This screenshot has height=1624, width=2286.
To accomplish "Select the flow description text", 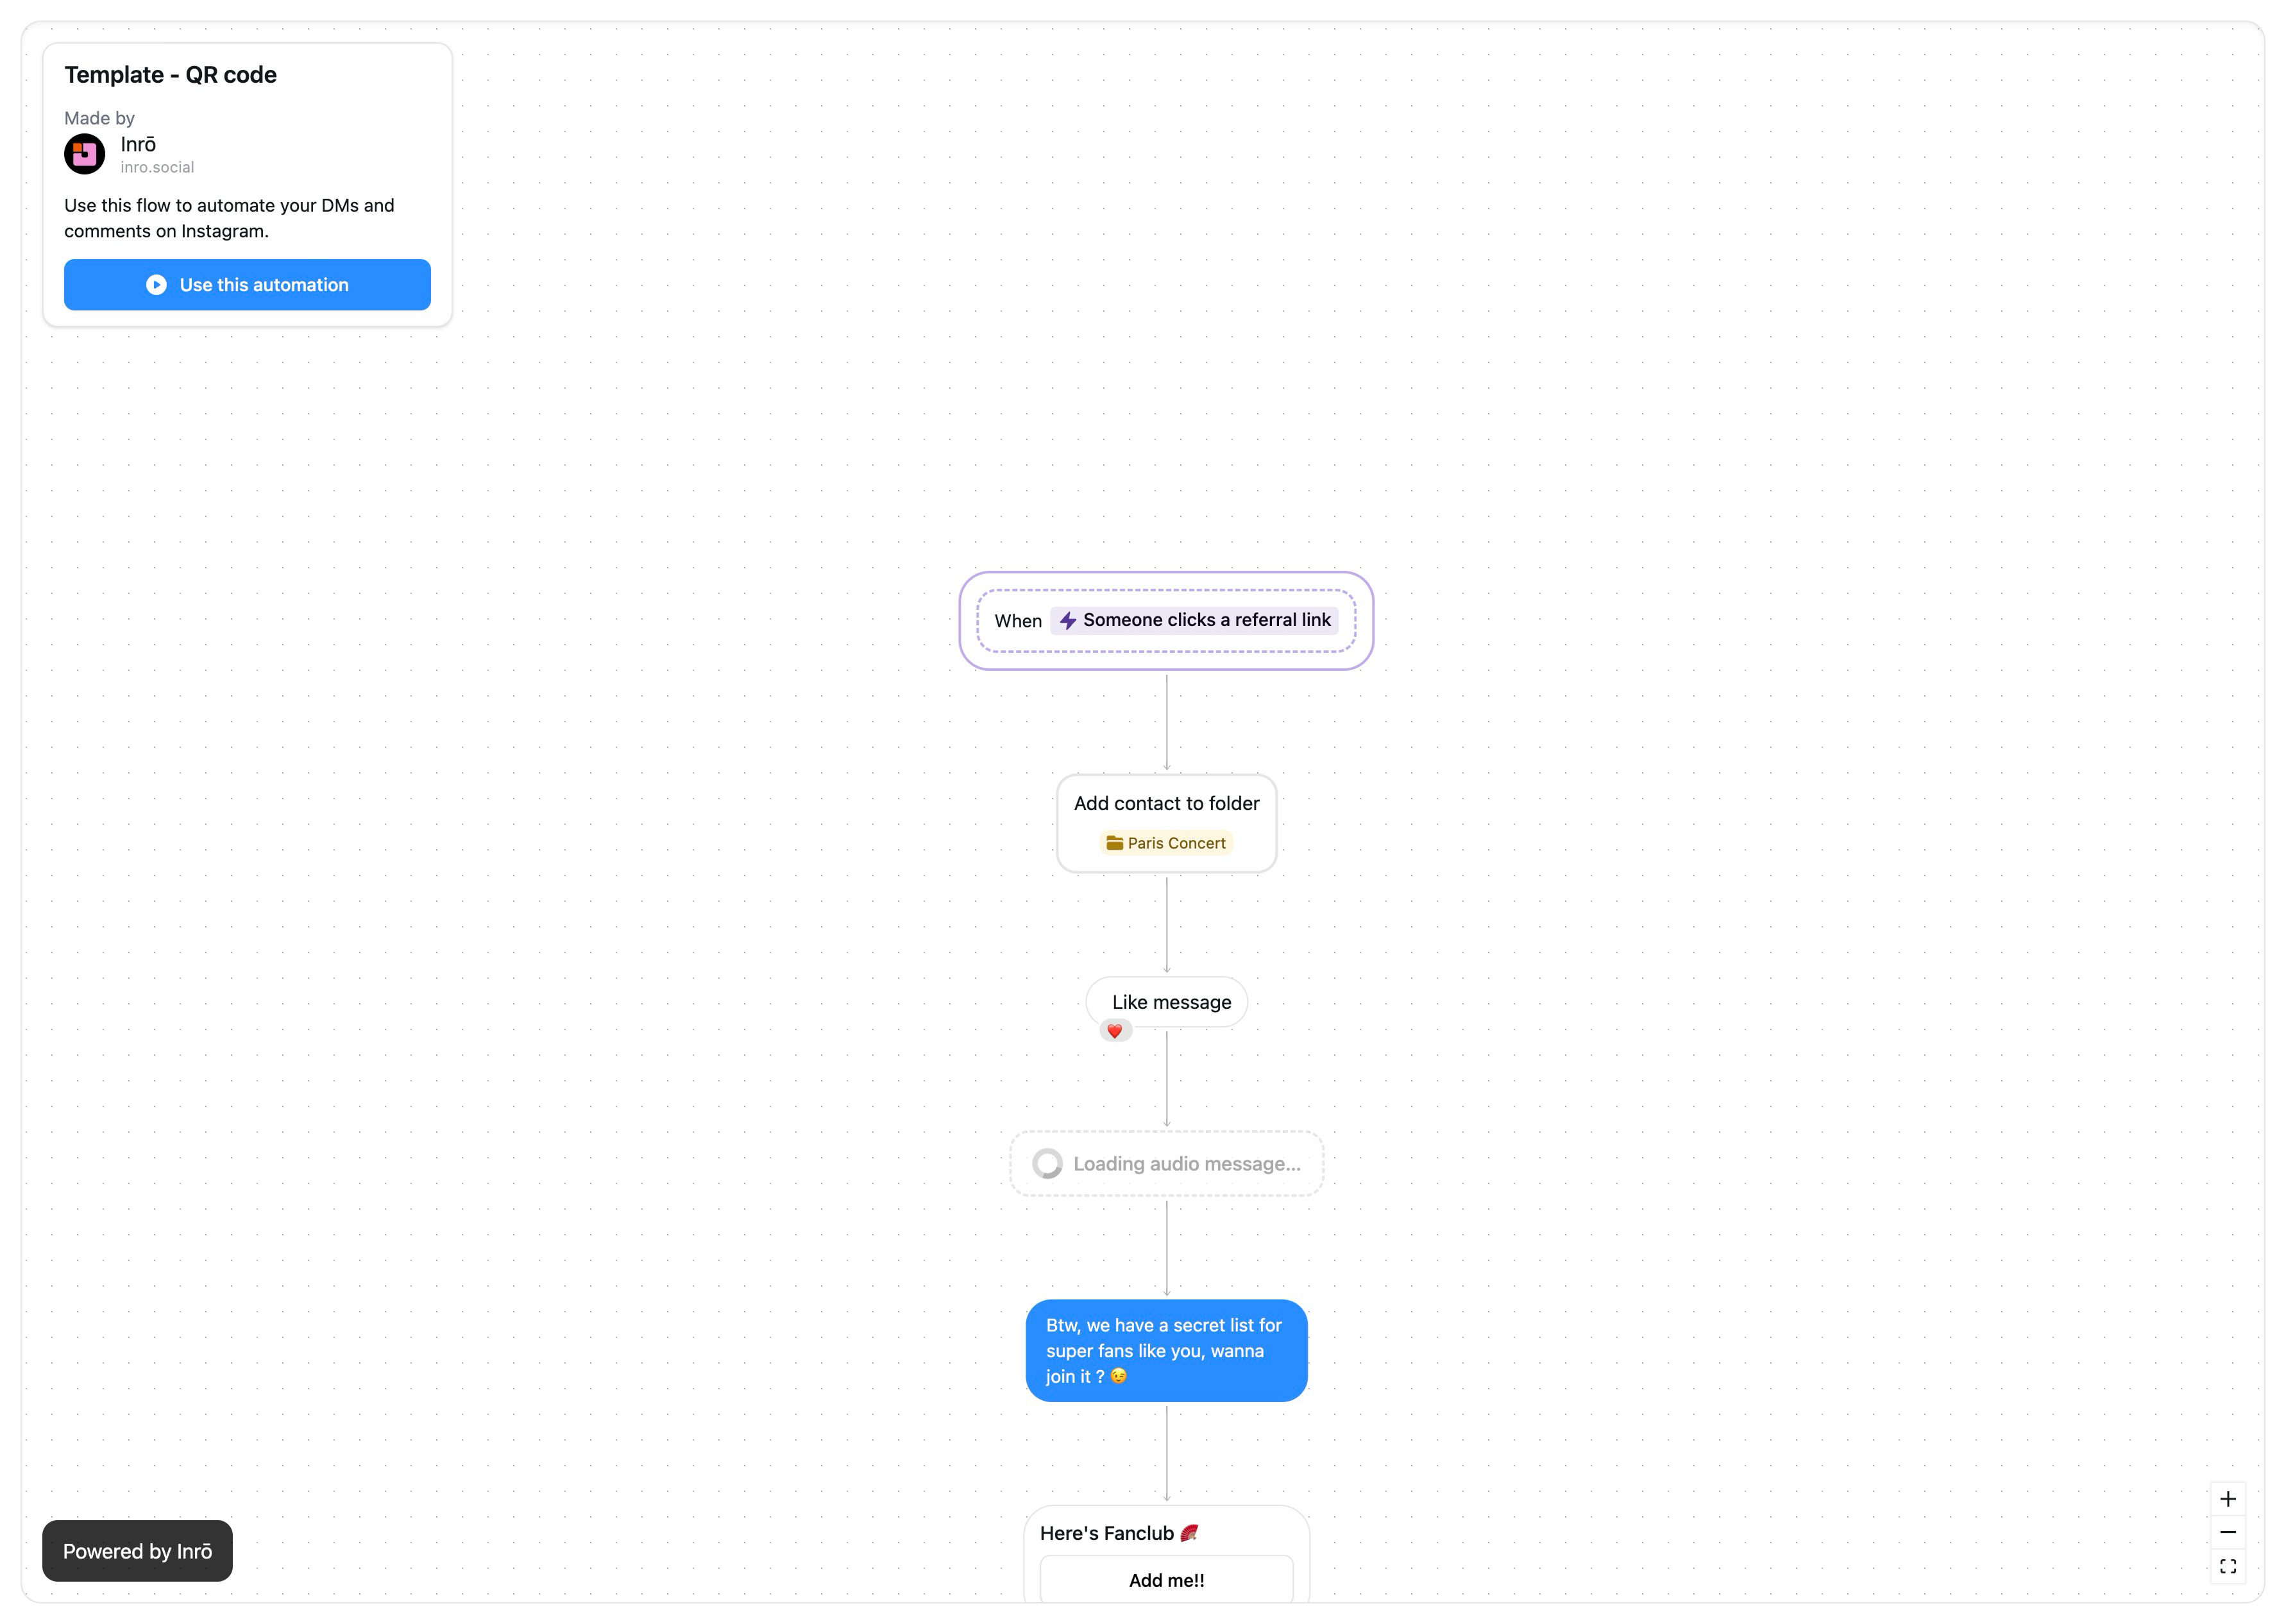I will [229, 218].
